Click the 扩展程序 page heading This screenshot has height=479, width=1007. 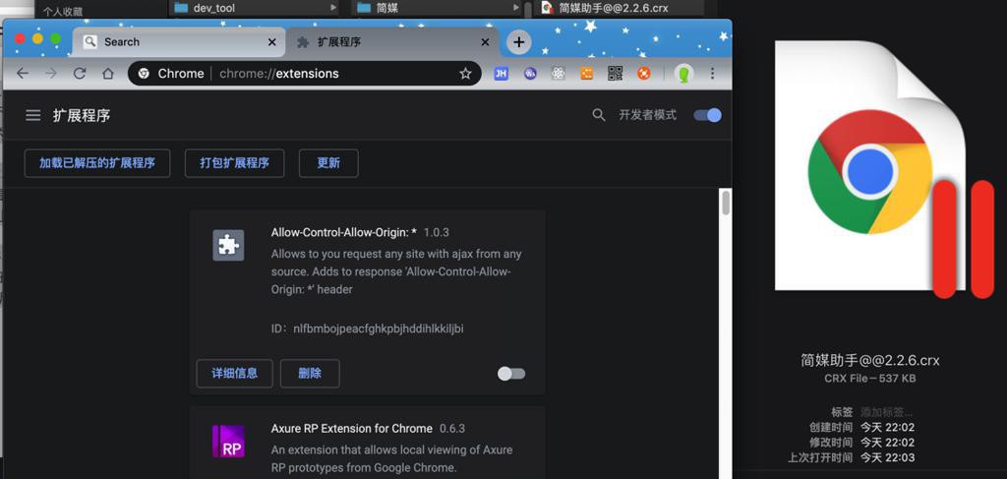click(x=82, y=116)
